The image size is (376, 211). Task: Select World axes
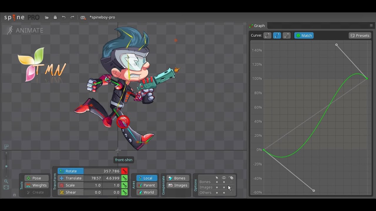[147, 192]
